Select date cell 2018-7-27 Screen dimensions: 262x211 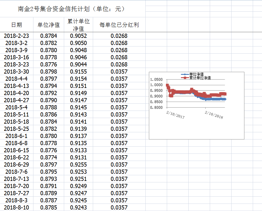tap(16, 193)
